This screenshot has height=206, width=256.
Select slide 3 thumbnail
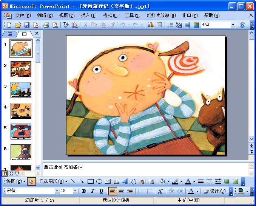(x=21, y=90)
